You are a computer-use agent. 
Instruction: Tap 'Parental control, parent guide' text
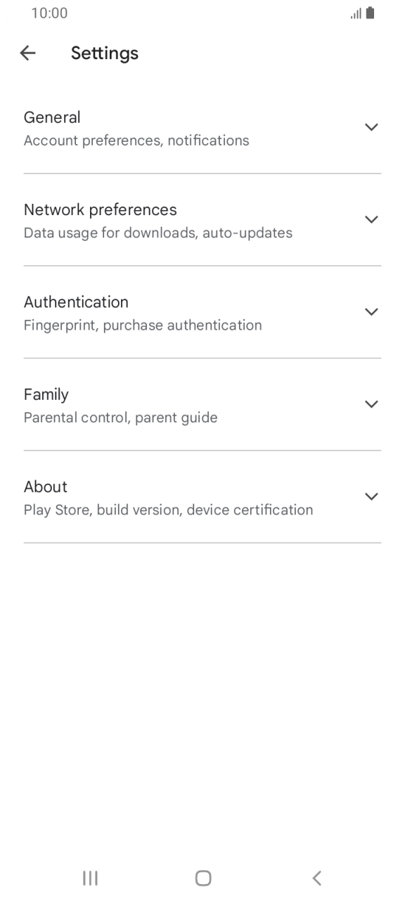tap(121, 417)
